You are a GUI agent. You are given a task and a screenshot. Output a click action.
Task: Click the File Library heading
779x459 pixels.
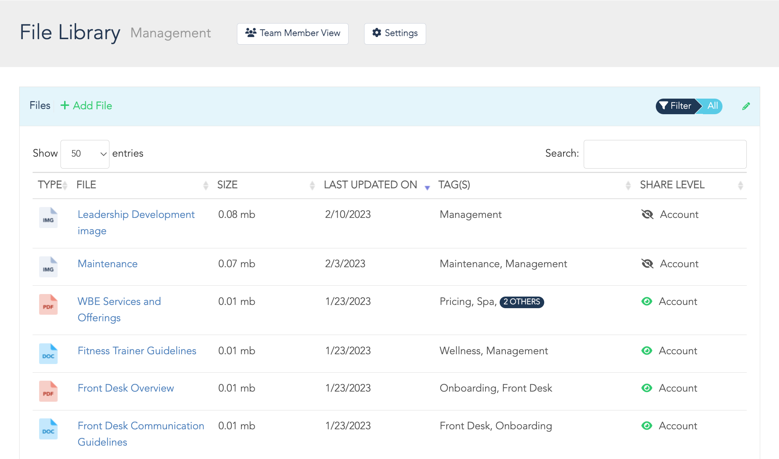[x=70, y=32]
